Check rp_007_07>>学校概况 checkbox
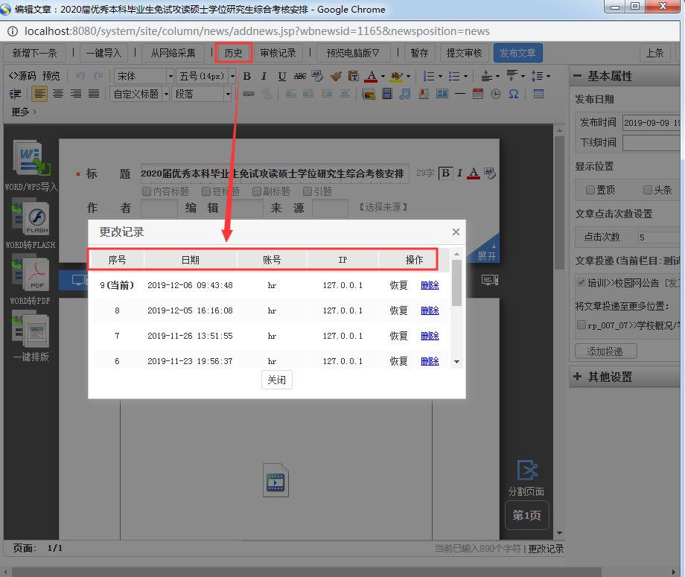685x577 pixels. (581, 325)
